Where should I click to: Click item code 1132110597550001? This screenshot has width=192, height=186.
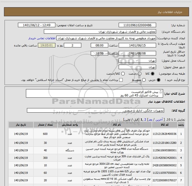click(165, 173)
